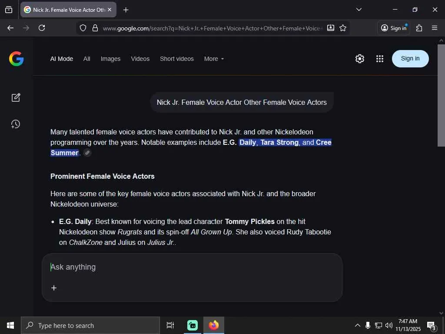Screen dimensions: 445x334
Task: Switch to the All results tab
Action: (87, 59)
